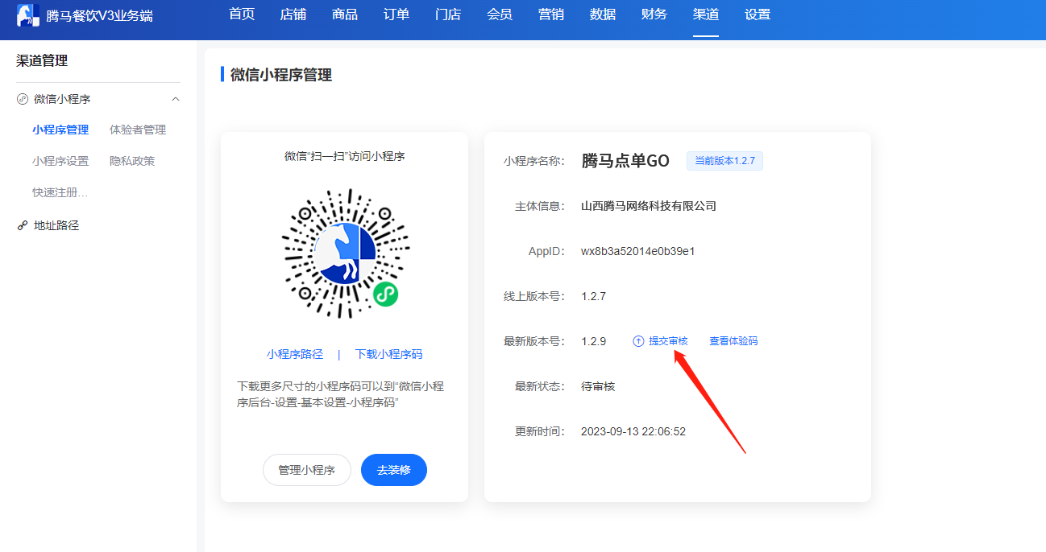
Task: Click the 微信"扫一扫"访问小程序 caption
Action: pyautogui.click(x=345, y=156)
